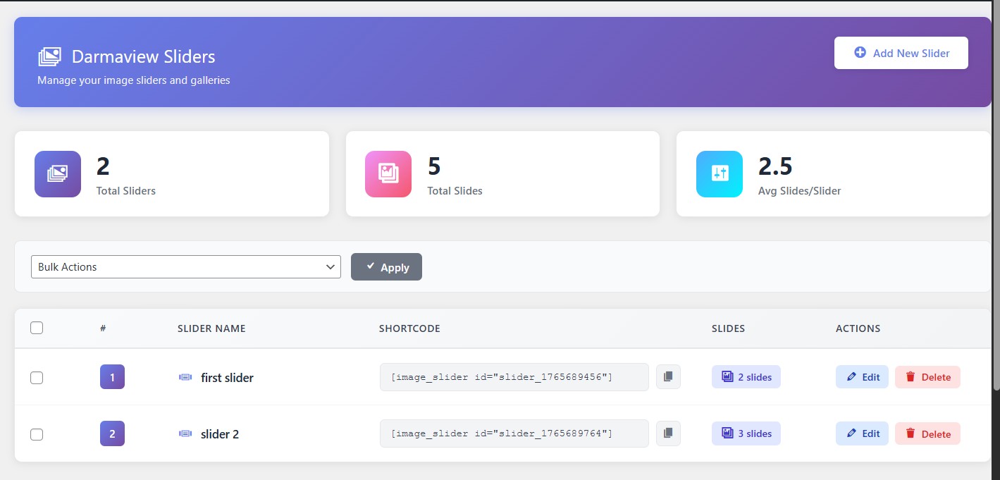Screen dimensions: 1000x480
Task: Delete slider 2
Action: pos(927,433)
